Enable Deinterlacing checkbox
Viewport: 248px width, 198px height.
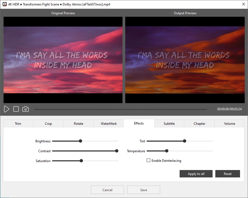[x=148, y=160]
